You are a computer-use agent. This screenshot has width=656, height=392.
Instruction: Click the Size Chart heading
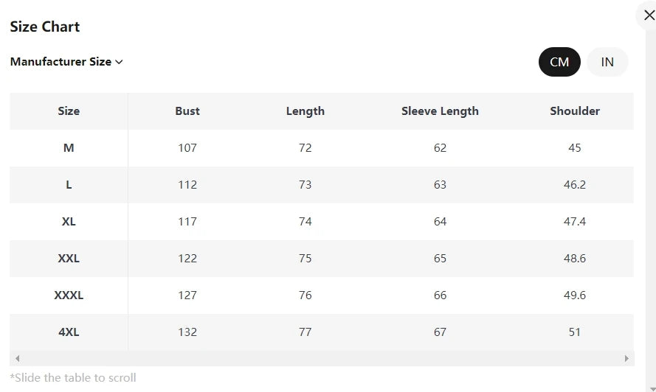45,27
